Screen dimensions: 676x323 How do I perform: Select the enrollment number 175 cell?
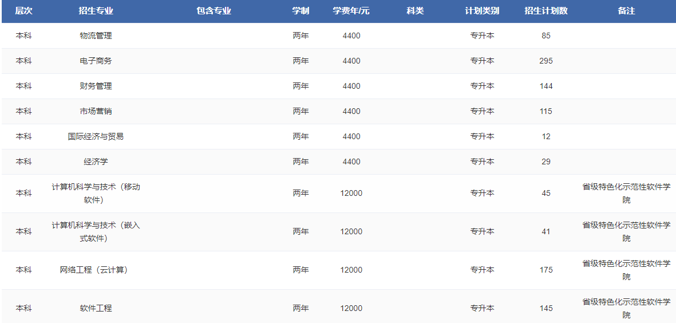(x=545, y=270)
